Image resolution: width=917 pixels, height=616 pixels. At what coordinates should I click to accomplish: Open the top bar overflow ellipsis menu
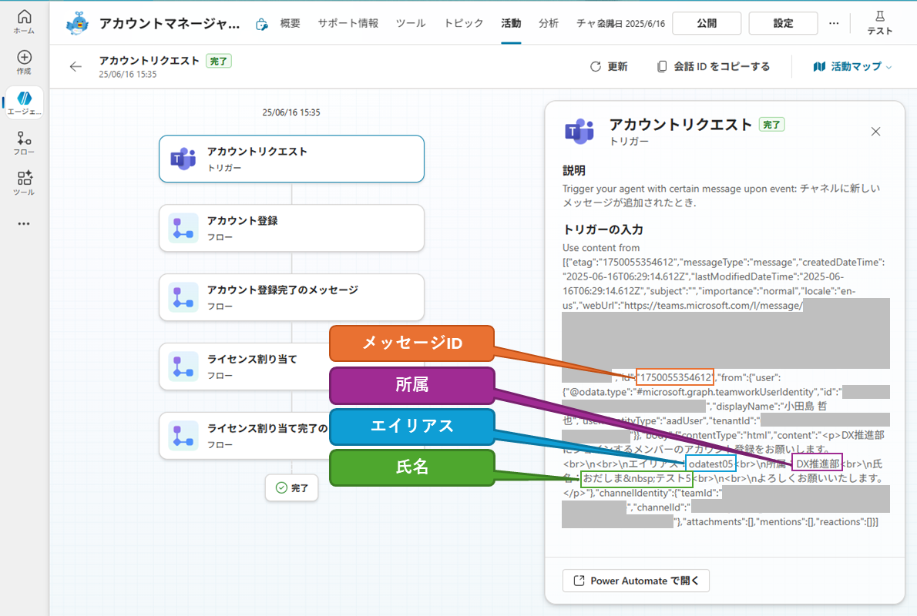coord(834,23)
